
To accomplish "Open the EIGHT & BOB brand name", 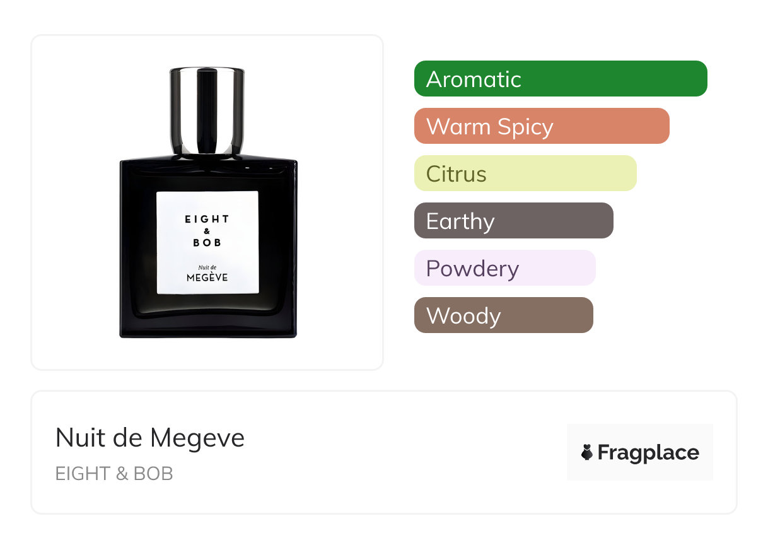I will pyautogui.click(x=114, y=474).
